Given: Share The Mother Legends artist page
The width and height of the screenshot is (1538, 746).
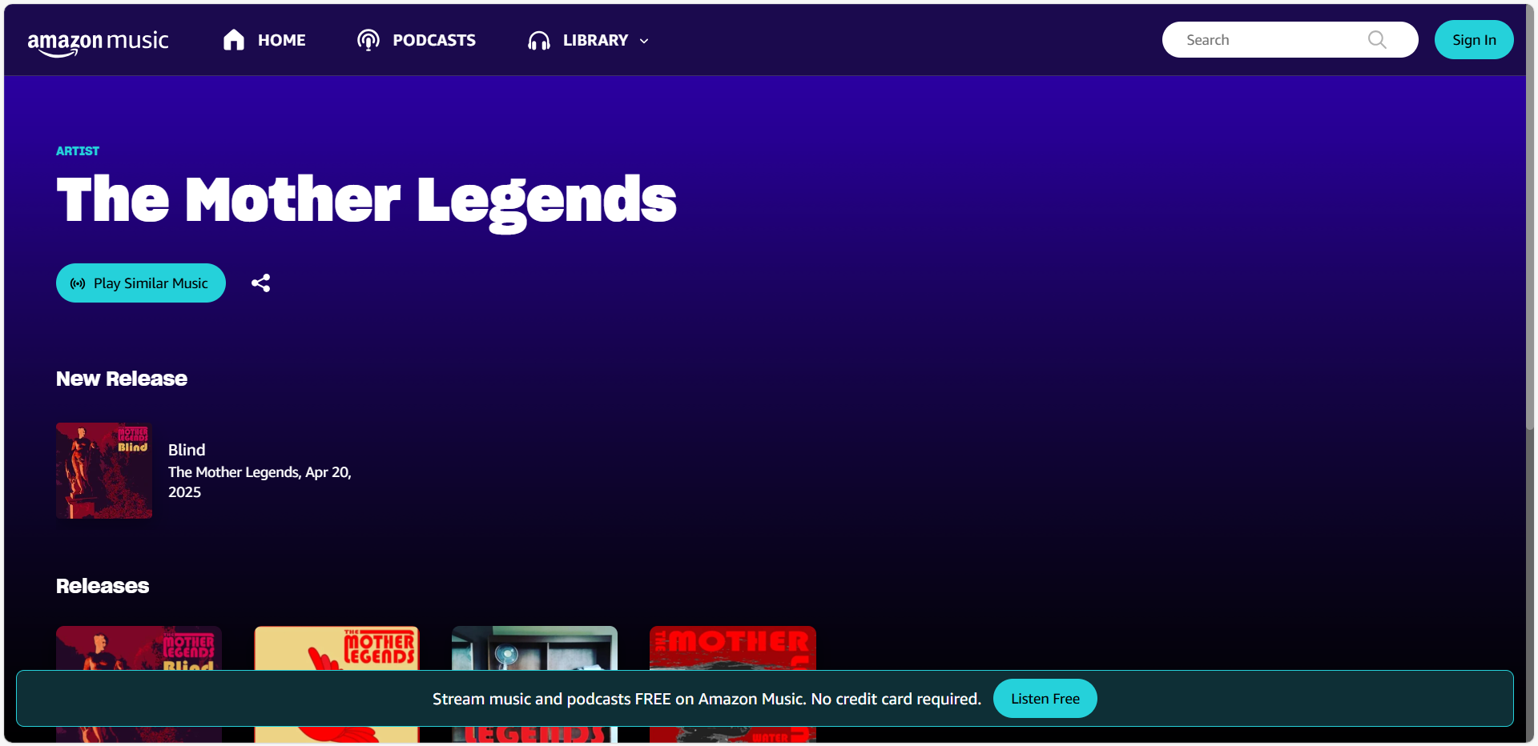Looking at the screenshot, I should click(260, 283).
